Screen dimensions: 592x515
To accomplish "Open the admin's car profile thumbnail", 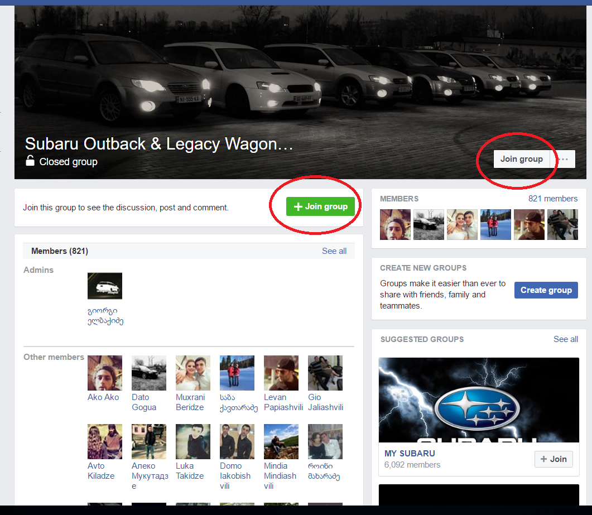I will tap(105, 286).
